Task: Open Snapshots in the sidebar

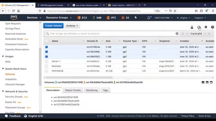Action: pos(11,79)
